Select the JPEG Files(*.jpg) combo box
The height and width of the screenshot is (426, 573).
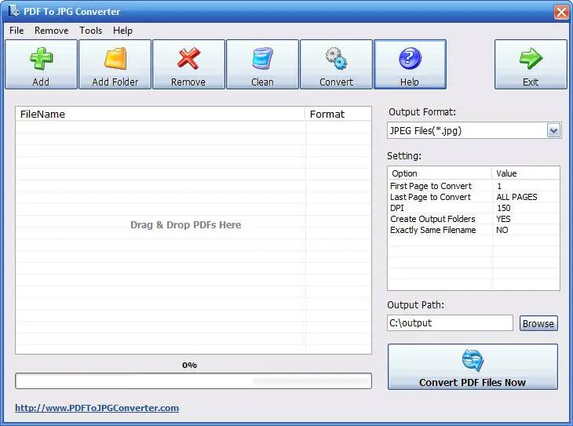click(474, 130)
